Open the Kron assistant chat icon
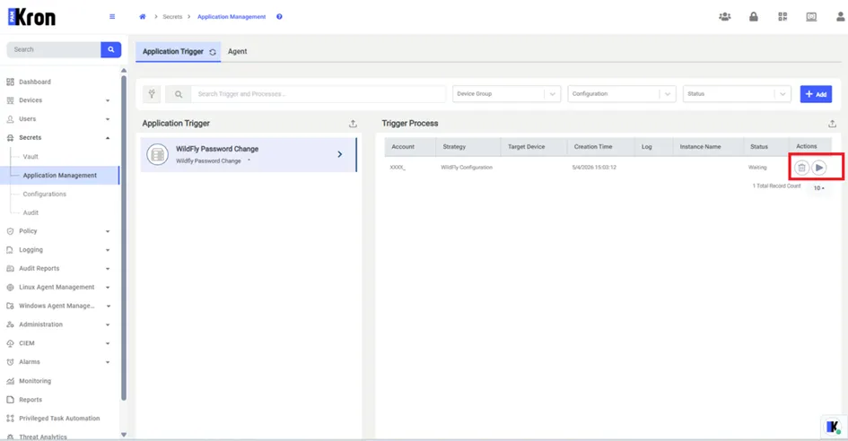This screenshot has width=848, height=441. tap(834, 427)
